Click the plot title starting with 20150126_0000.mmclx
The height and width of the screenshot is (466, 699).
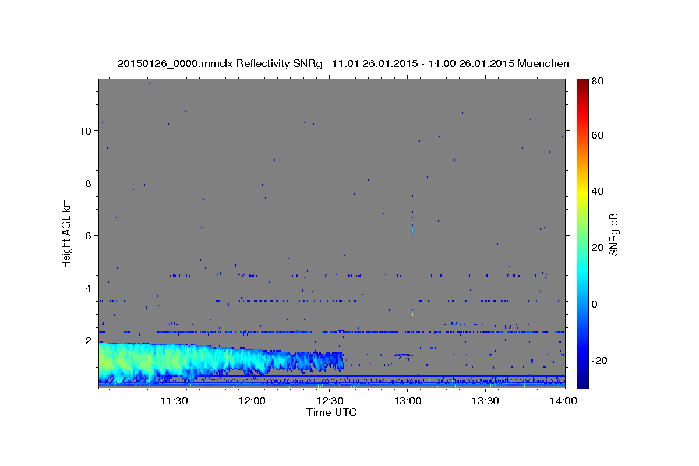[343, 63]
